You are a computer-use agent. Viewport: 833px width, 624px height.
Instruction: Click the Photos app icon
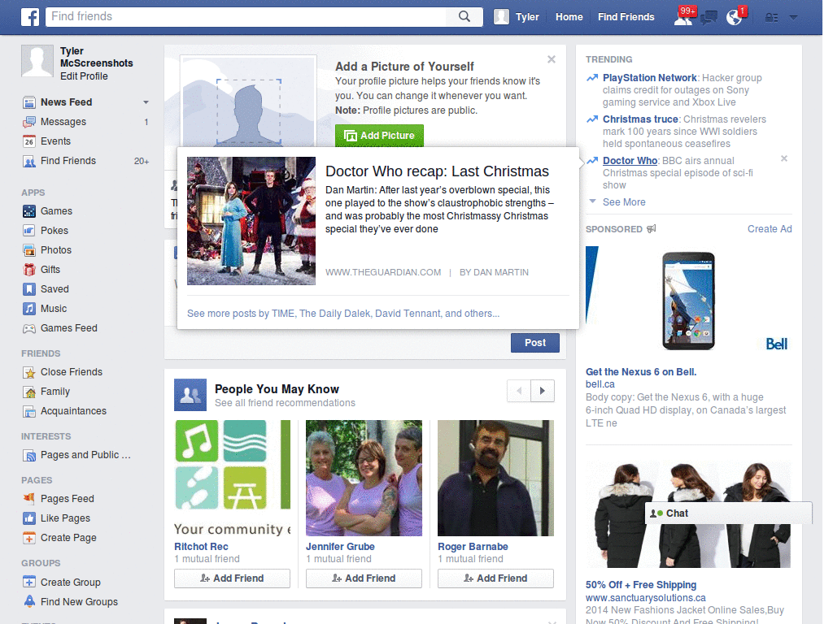pos(29,250)
